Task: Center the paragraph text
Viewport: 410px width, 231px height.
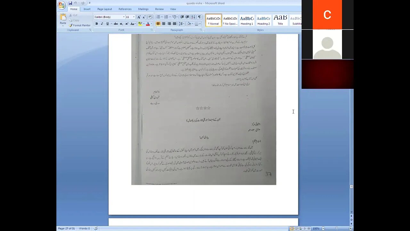Action: (164, 24)
